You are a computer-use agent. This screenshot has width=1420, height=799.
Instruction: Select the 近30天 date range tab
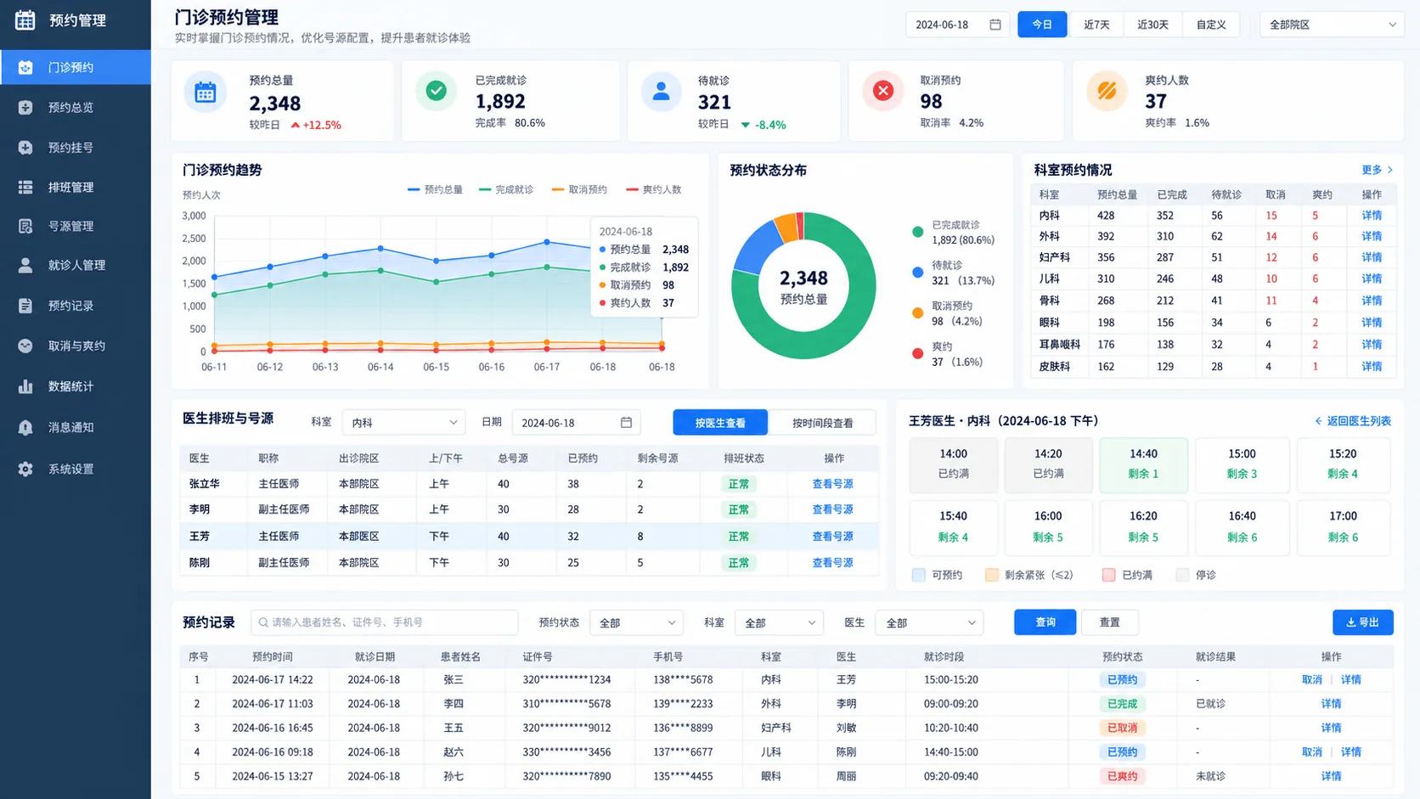pos(1152,25)
